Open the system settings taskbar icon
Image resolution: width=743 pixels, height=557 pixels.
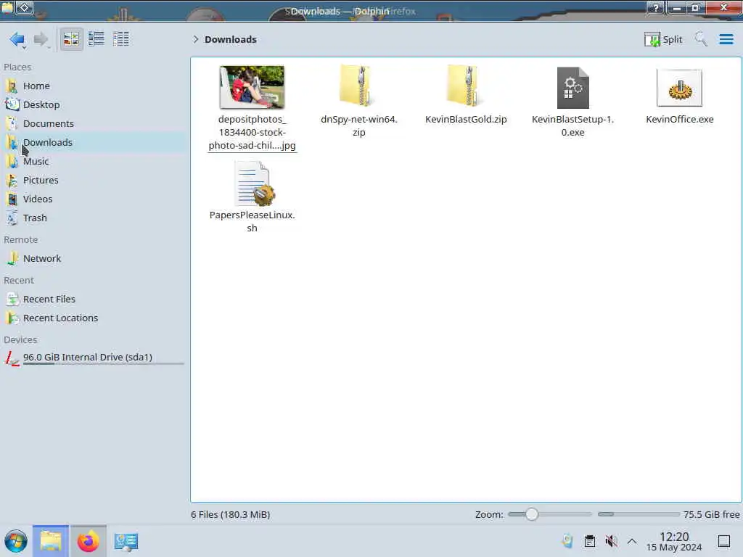coord(126,541)
